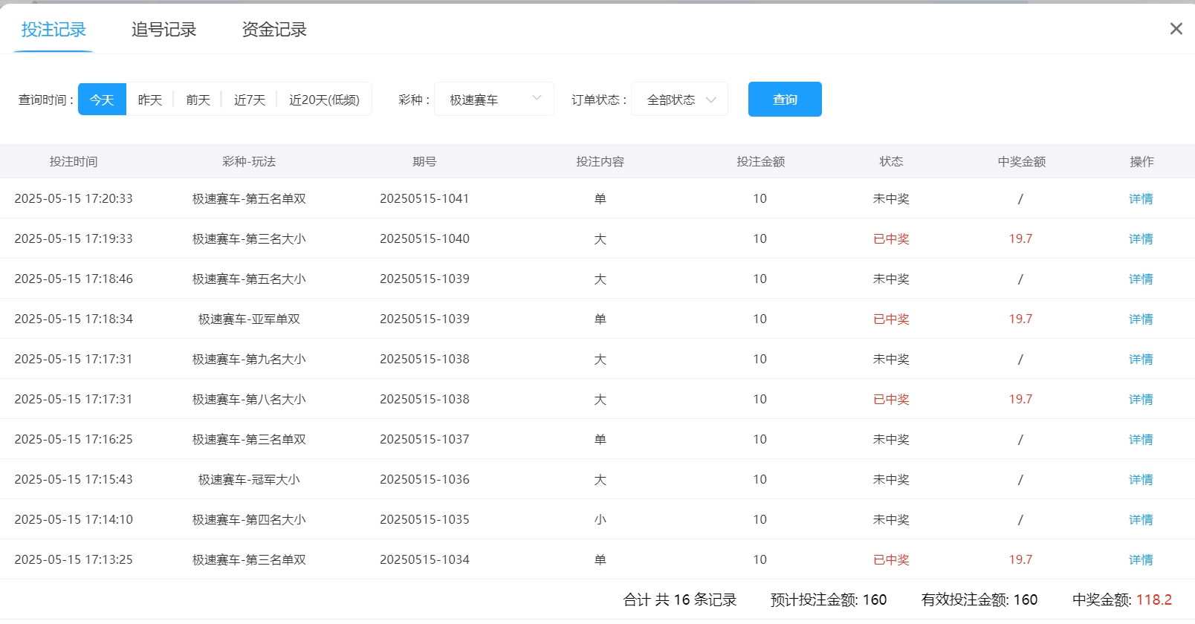1195x624 pixels.
Task: Expand the 彩种 极速赛车 dropdown
Action: click(494, 100)
